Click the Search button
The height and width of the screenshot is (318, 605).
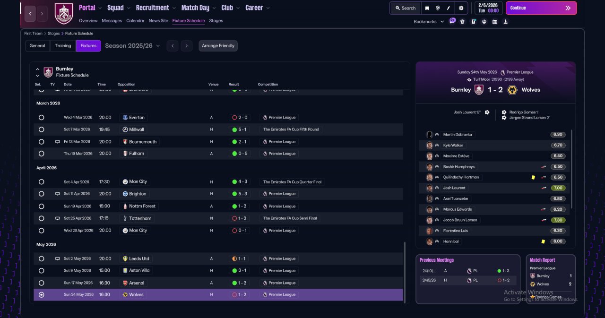[405, 8]
